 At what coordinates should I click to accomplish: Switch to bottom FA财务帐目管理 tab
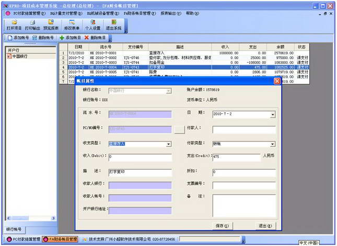pyautogui.click(x=60, y=239)
